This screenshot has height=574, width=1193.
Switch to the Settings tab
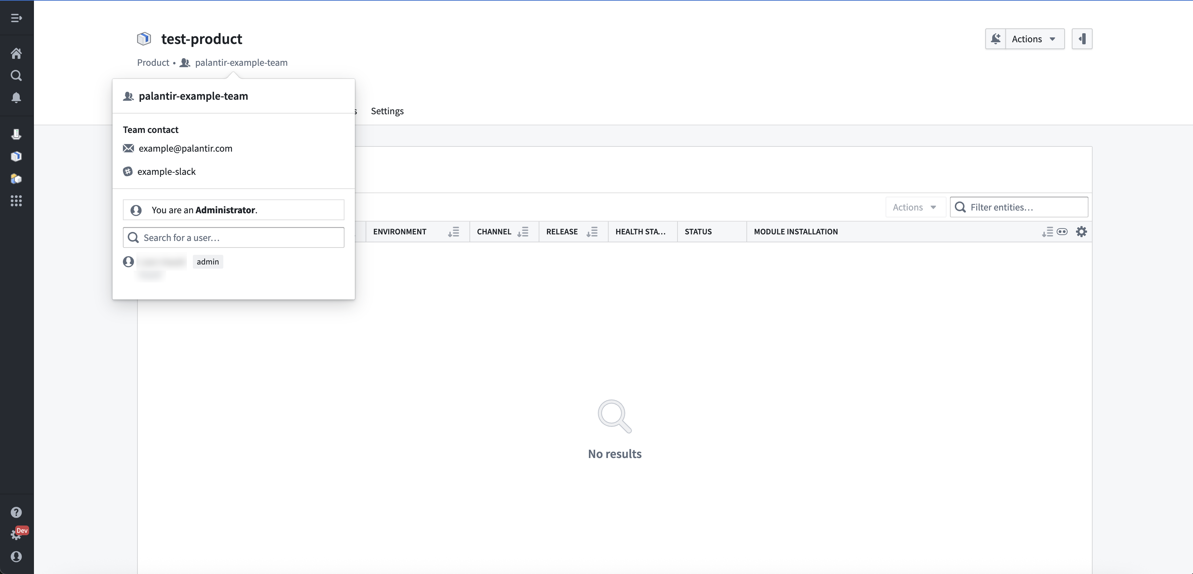(x=387, y=111)
